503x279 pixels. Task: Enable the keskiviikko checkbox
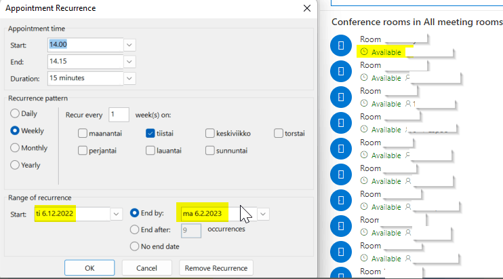209,133
